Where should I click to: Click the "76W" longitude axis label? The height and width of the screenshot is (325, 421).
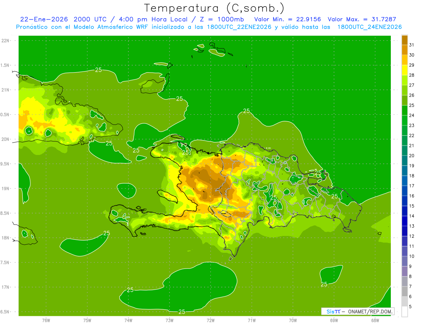[46, 320]
